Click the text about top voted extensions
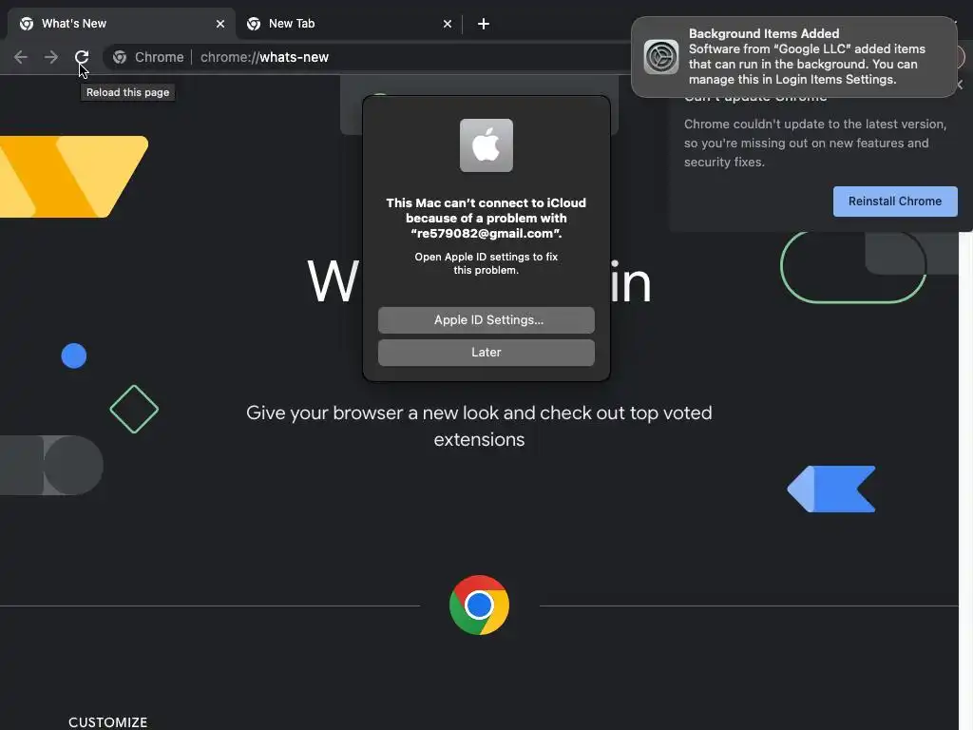The width and height of the screenshot is (973, 730). (479, 426)
